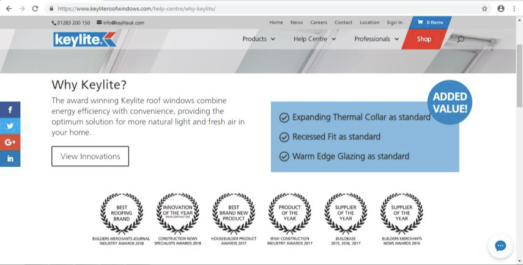Screen dimensions: 523x265
Task: Click the browser address bar URL
Action: pyautogui.click(x=137, y=9)
